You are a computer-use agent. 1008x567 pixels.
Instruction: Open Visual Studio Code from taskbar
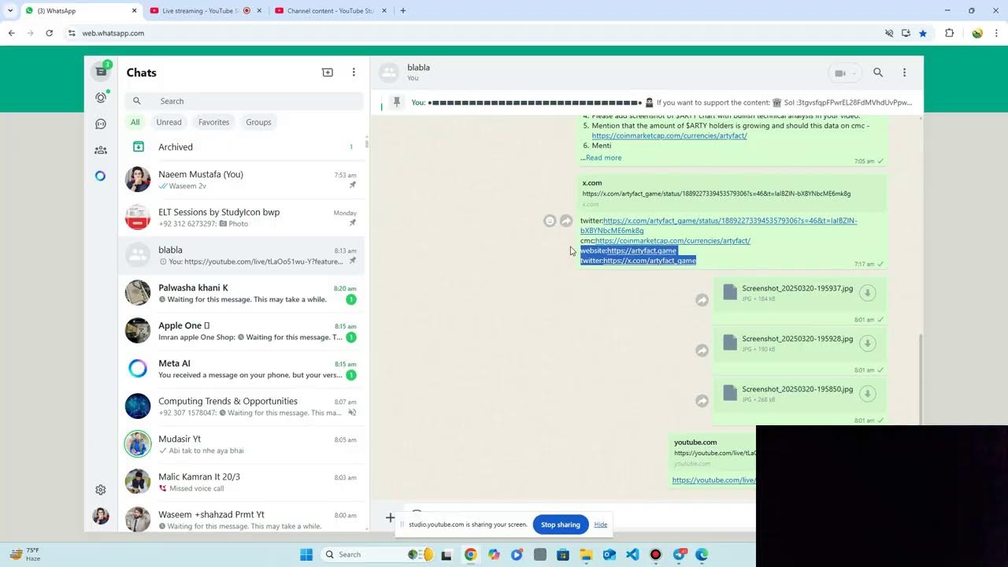click(632, 554)
